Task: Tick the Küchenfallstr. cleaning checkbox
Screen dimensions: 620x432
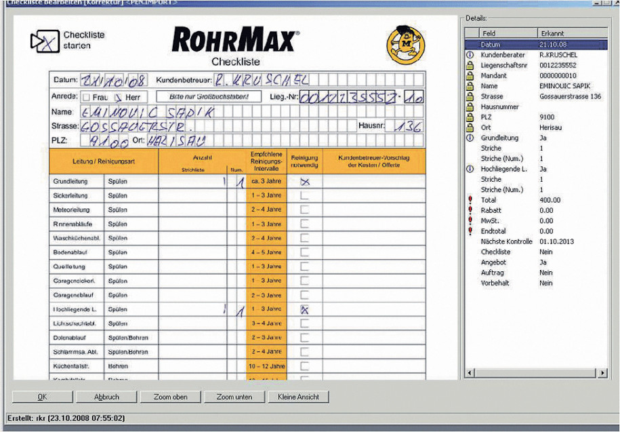Action: point(304,366)
